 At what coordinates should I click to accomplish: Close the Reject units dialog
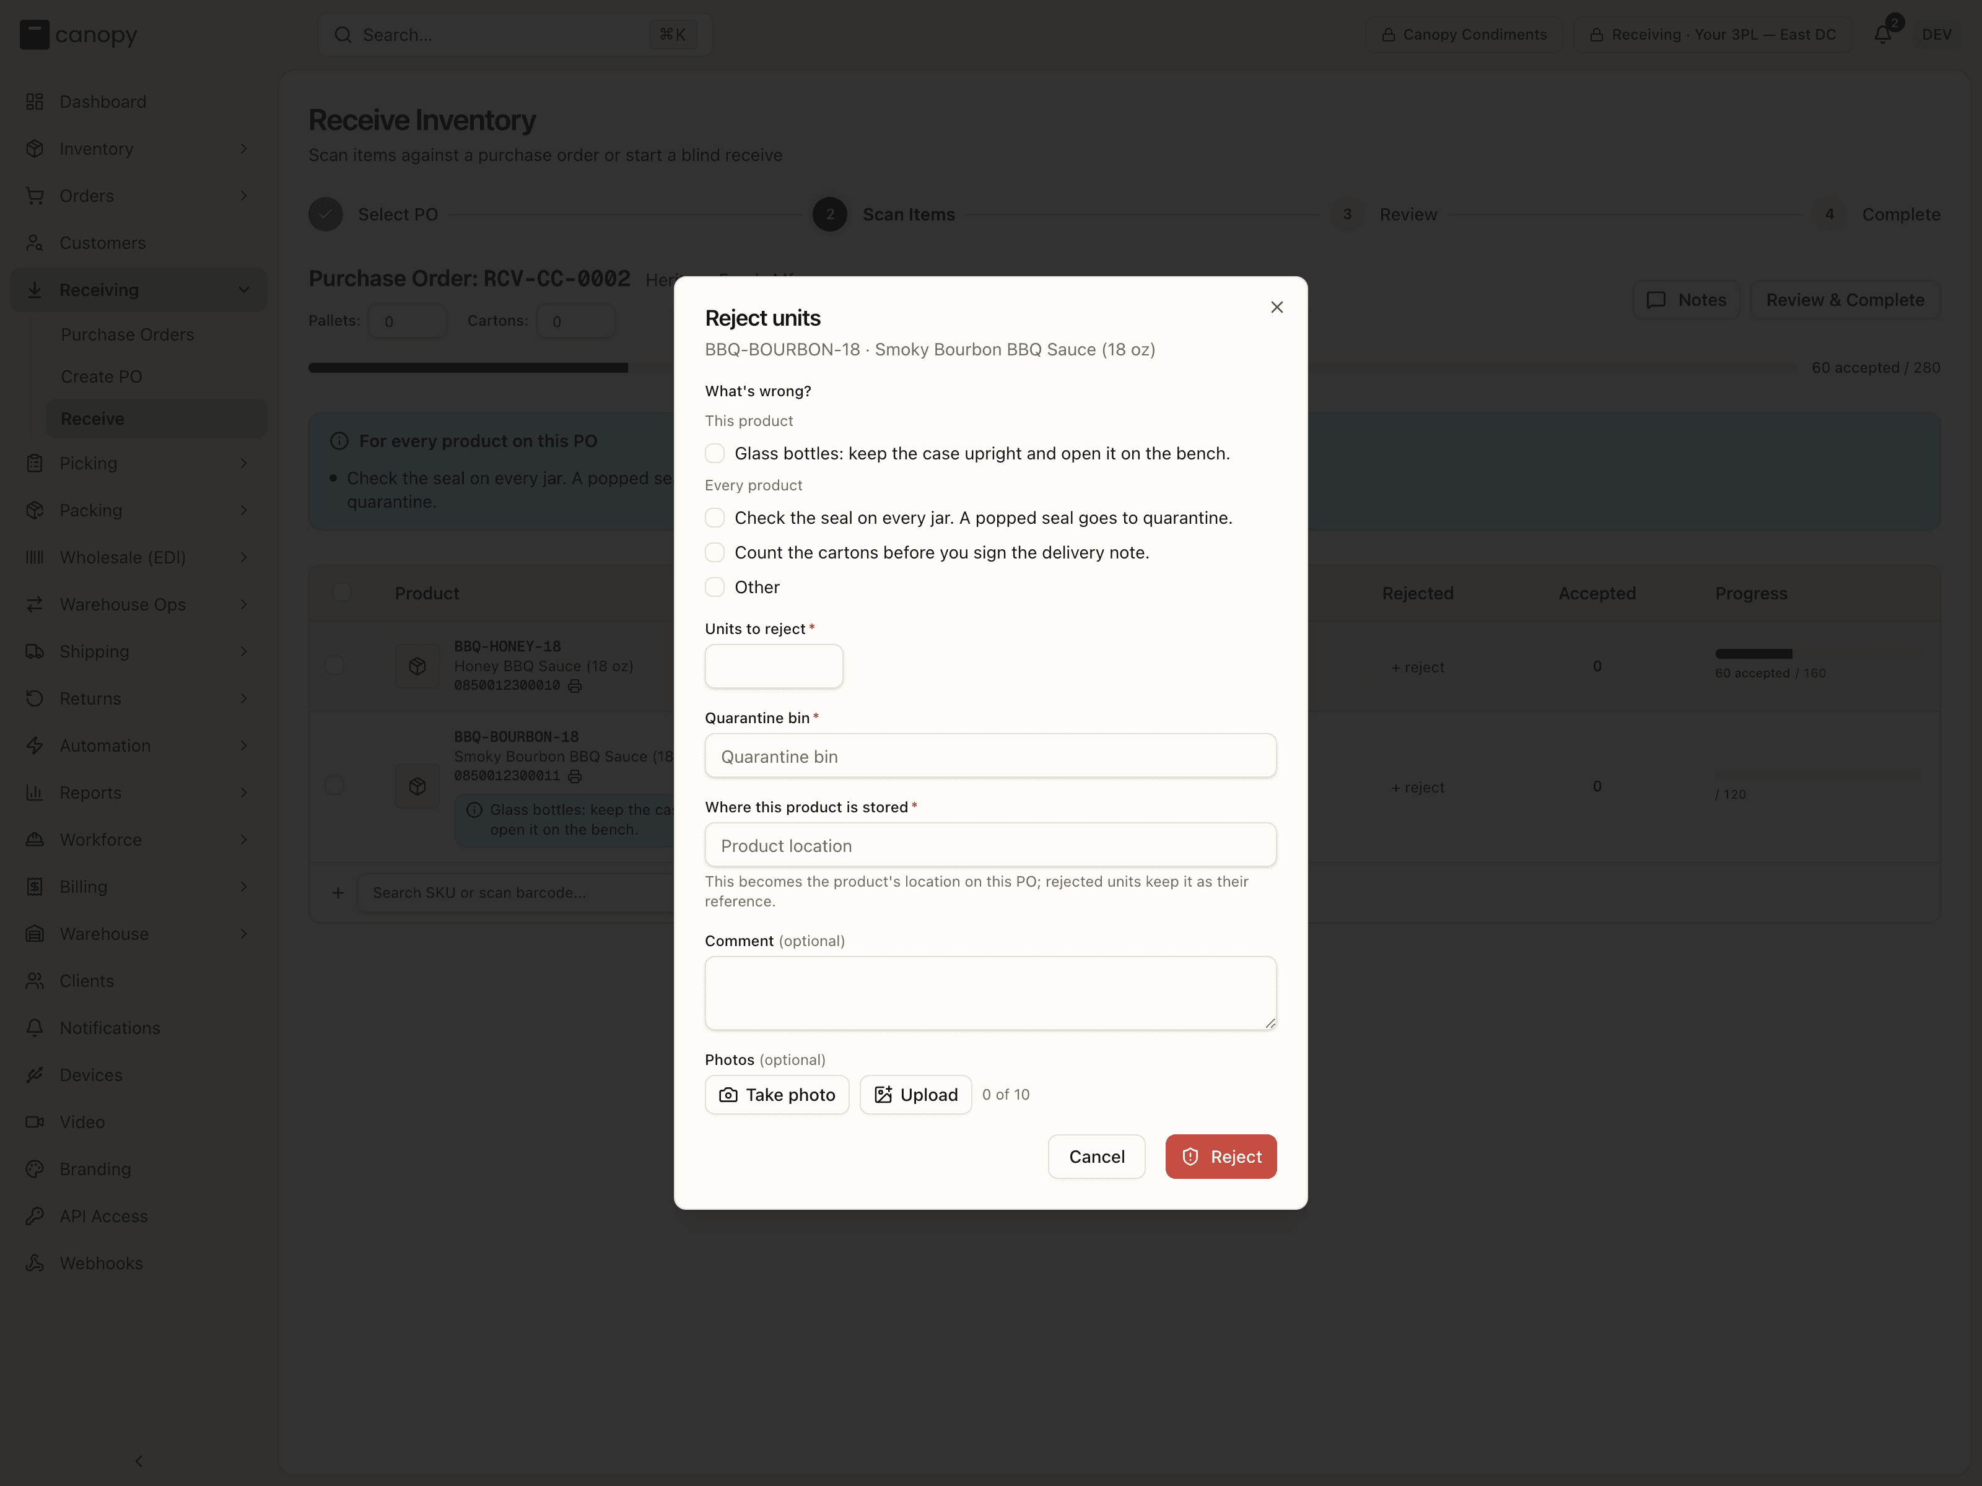tap(1277, 307)
